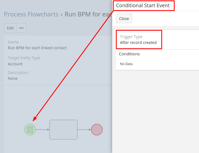The image size is (199, 153).
Task: Click the Conditions section header
Action: pos(129,54)
